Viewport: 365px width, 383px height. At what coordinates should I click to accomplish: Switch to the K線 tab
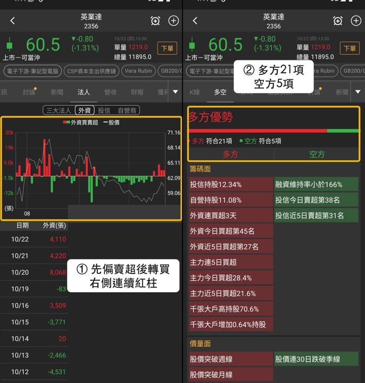pos(194,92)
